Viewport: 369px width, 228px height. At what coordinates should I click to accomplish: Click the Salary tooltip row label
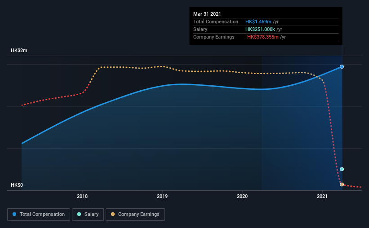click(200, 29)
